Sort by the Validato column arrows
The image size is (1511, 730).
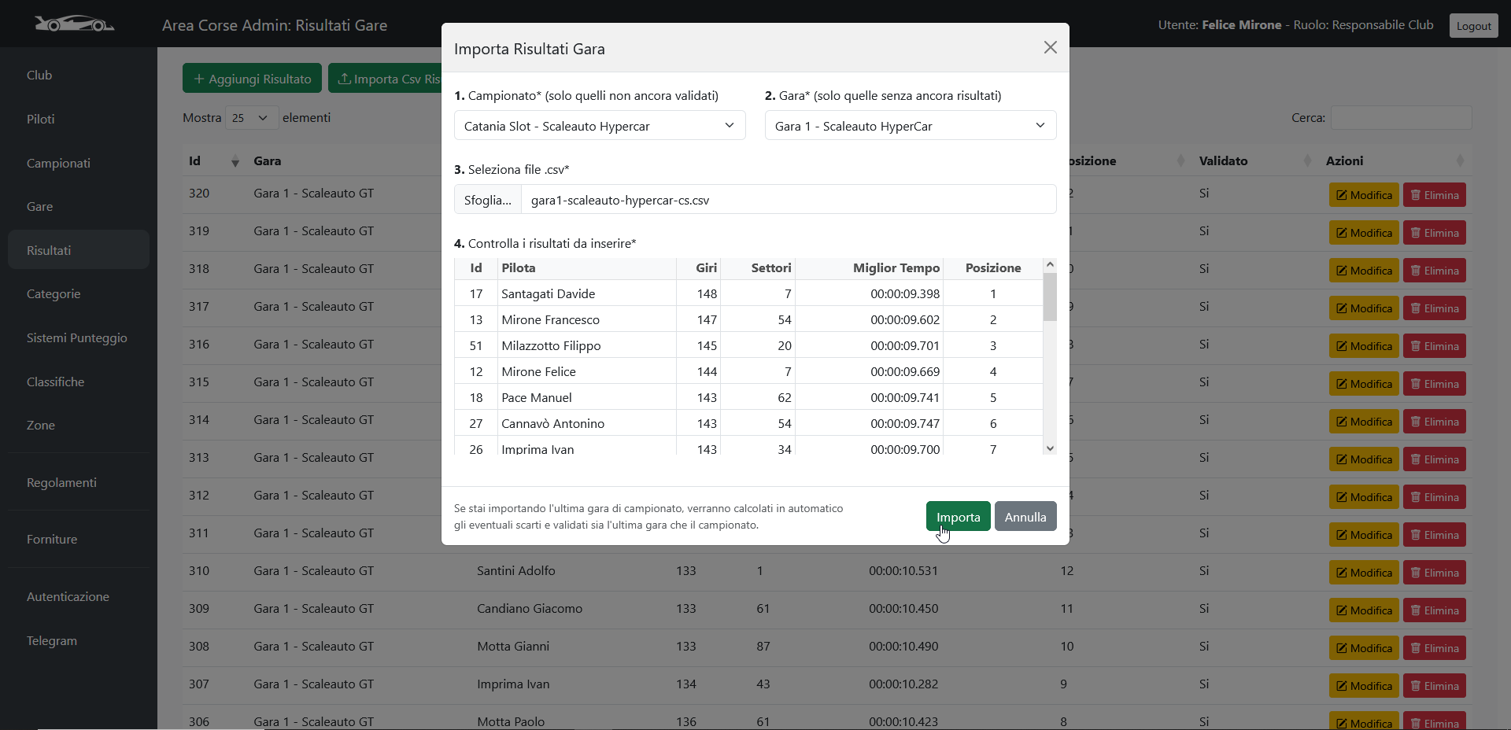[x=1307, y=161]
